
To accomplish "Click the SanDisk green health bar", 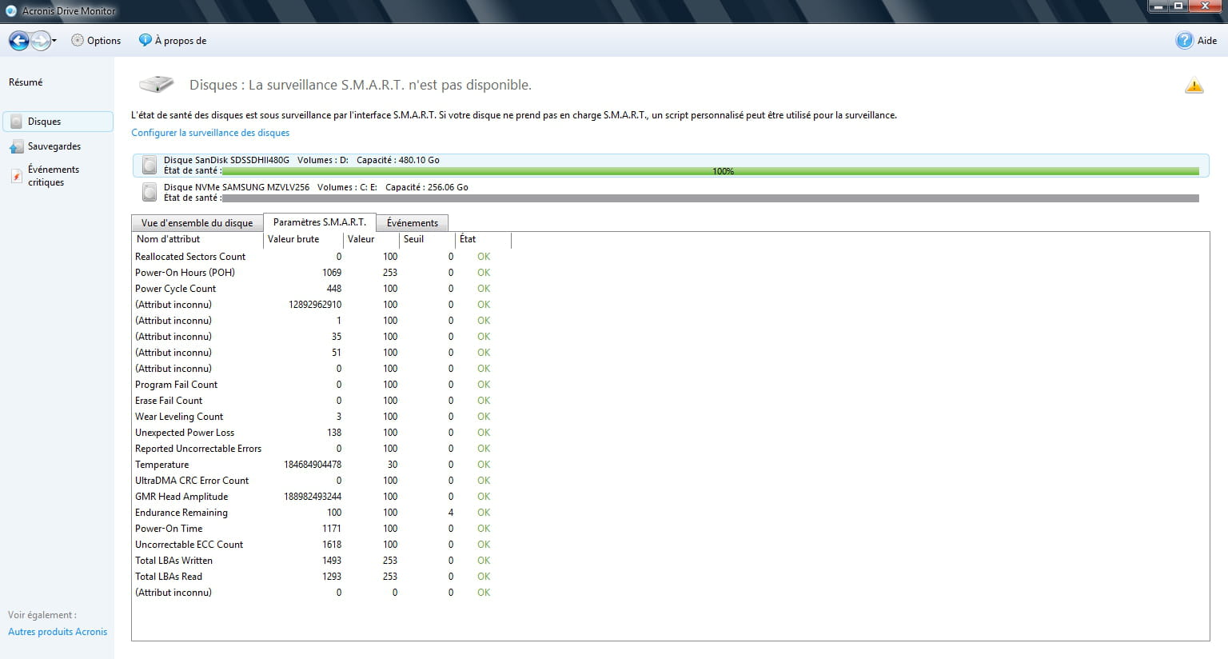I will click(710, 171).
